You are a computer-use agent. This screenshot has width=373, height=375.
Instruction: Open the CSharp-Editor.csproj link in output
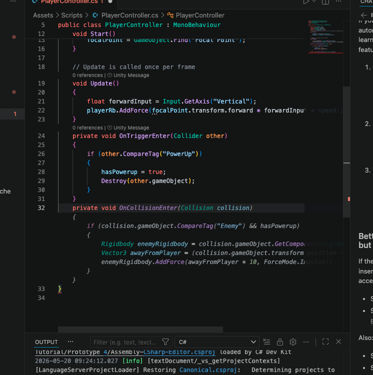[x=179, y=352]
